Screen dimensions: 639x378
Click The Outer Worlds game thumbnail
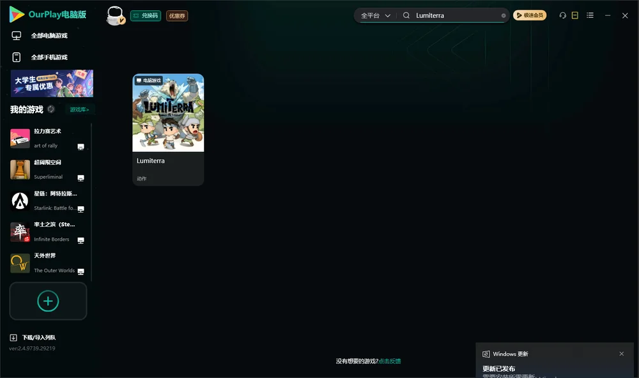pos(20,263)
